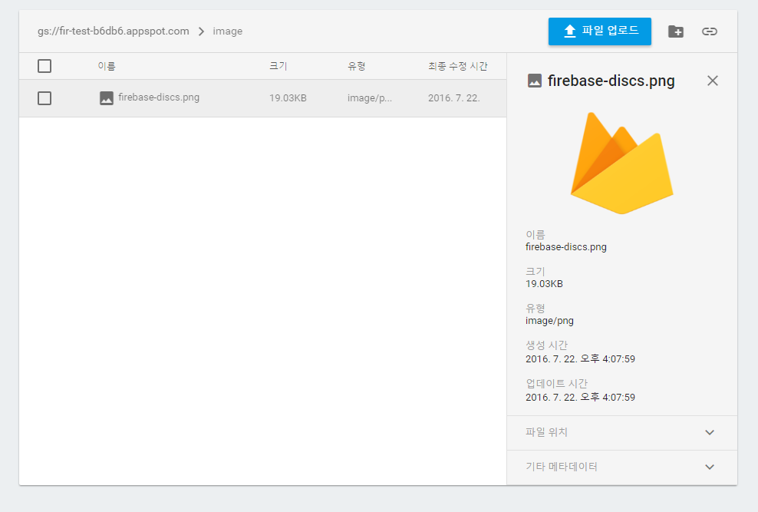The height and width of the screenshot is (512, 758).
Task: Click the link icon in top toolbar
Action: (709, 31)
